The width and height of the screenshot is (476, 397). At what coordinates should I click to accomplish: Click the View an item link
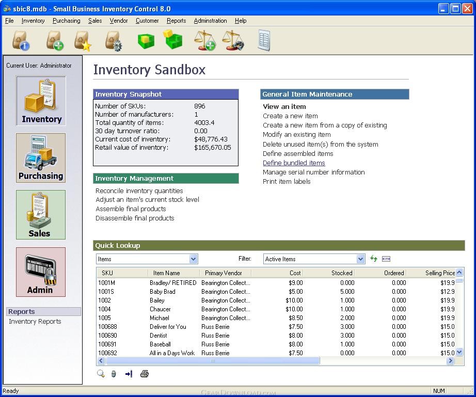[284, 106]
